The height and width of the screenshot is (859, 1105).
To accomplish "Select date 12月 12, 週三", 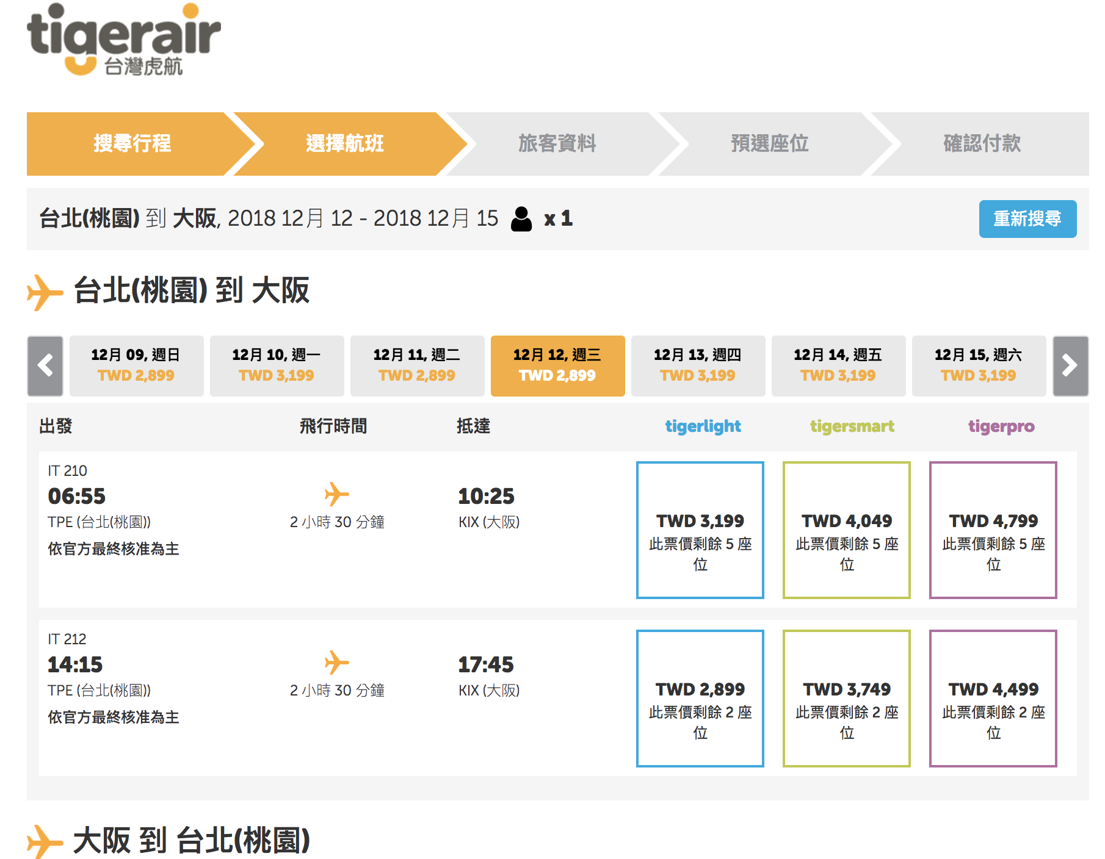I will pos(557,366).
